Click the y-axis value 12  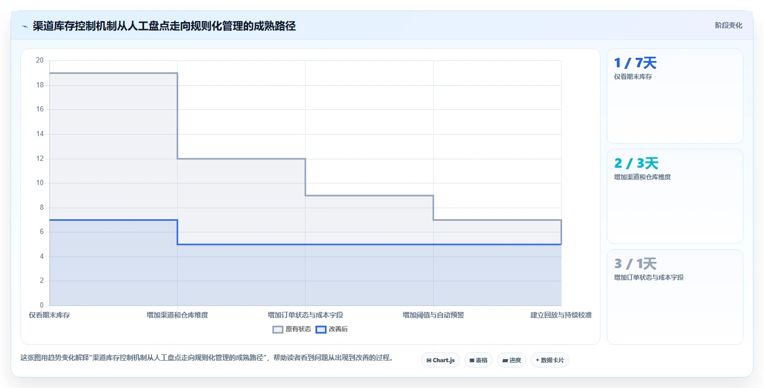[x=39, y=158]
